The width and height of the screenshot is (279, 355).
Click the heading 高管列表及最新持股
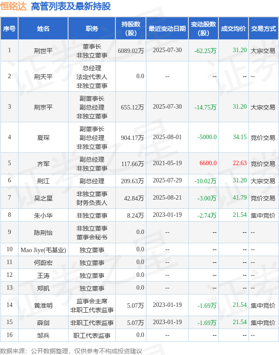click(x=71, y=6)
